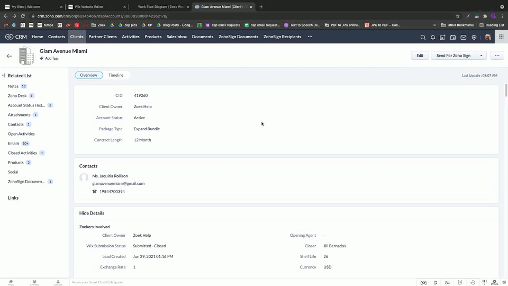Click the Edit button

420,56
